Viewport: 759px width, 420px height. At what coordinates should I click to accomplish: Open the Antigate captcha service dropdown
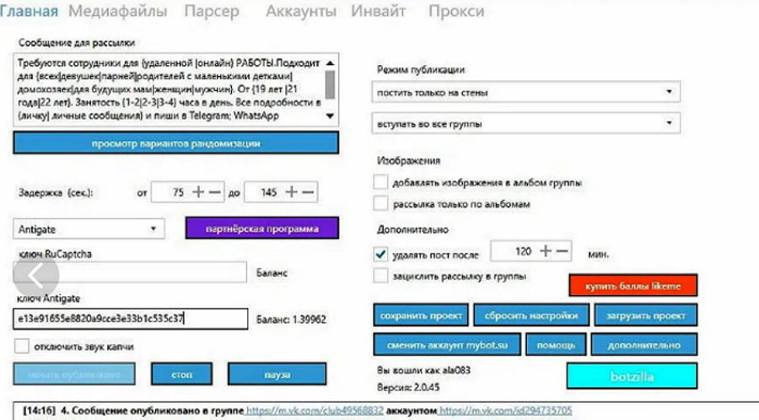[89, 229]
